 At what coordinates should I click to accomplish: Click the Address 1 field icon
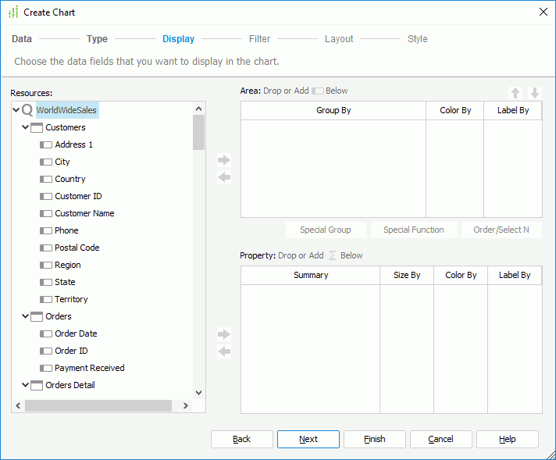[x=46, y=144]
